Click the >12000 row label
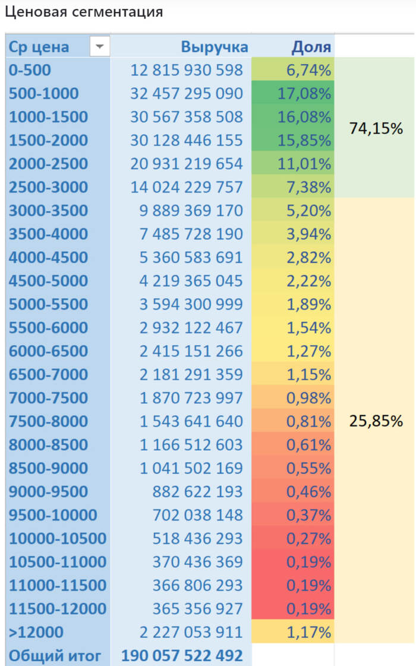This screenshot has height=666, width=416. pos(36,632)
